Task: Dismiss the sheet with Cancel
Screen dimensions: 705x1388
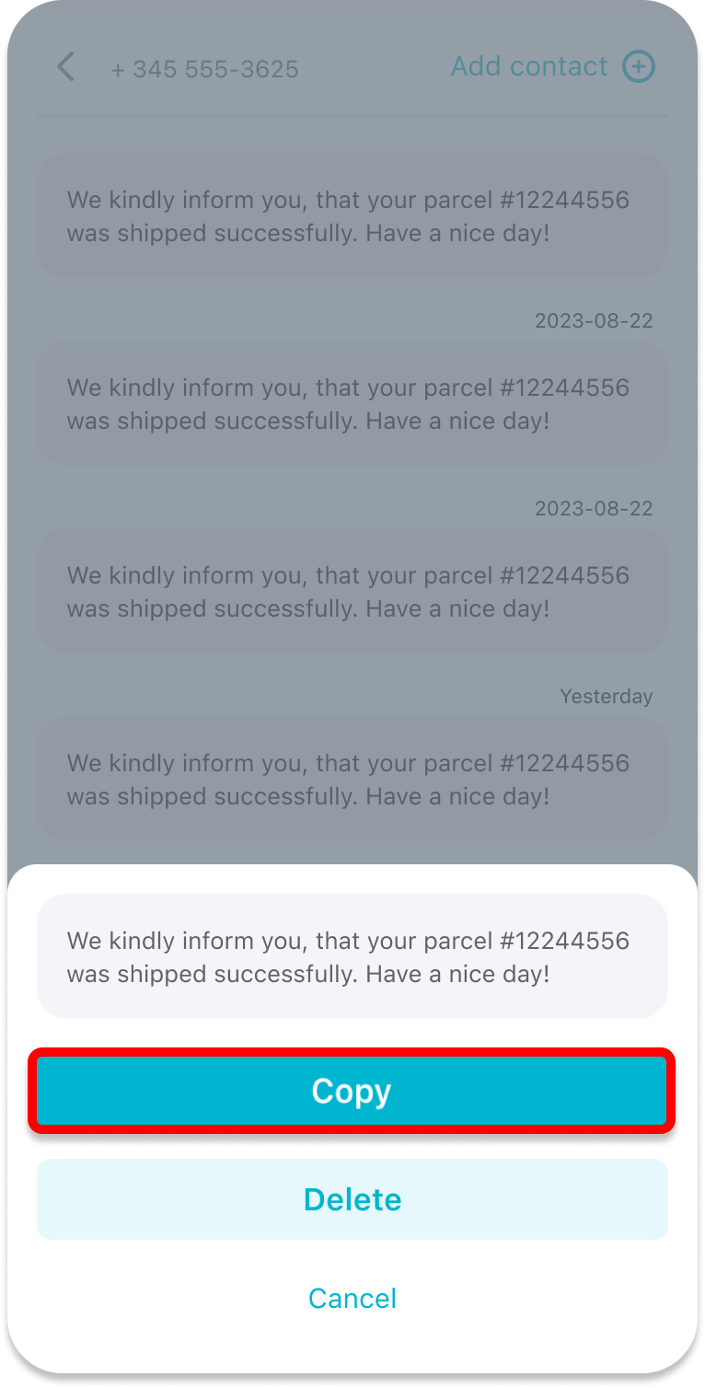Action: pyautogui.click(x=352, y=1298)
